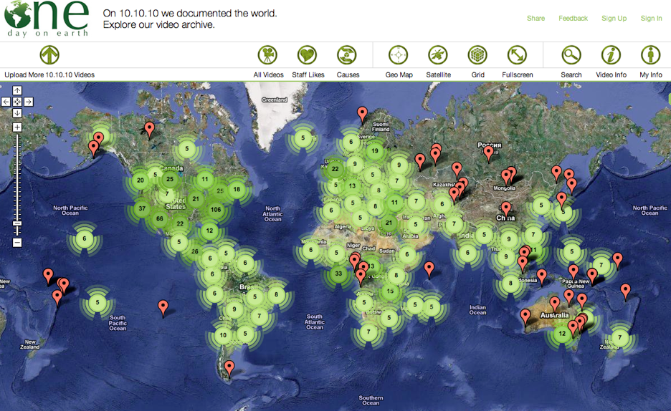The width and height of the screenshot is (671, 411).
Task: Open My Info profile icon
Action: [650, 55]
